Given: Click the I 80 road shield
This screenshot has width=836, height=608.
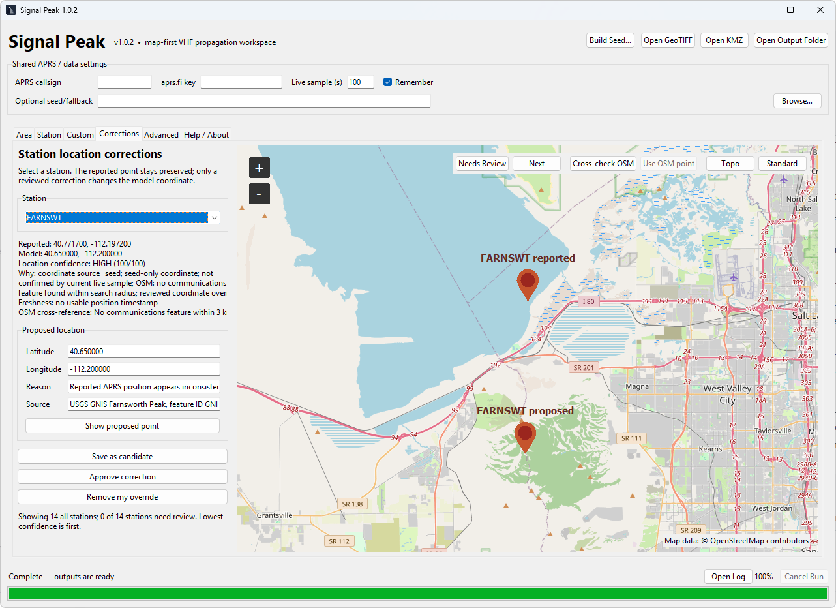Looking at the screenshot, I should pos(588,301).
